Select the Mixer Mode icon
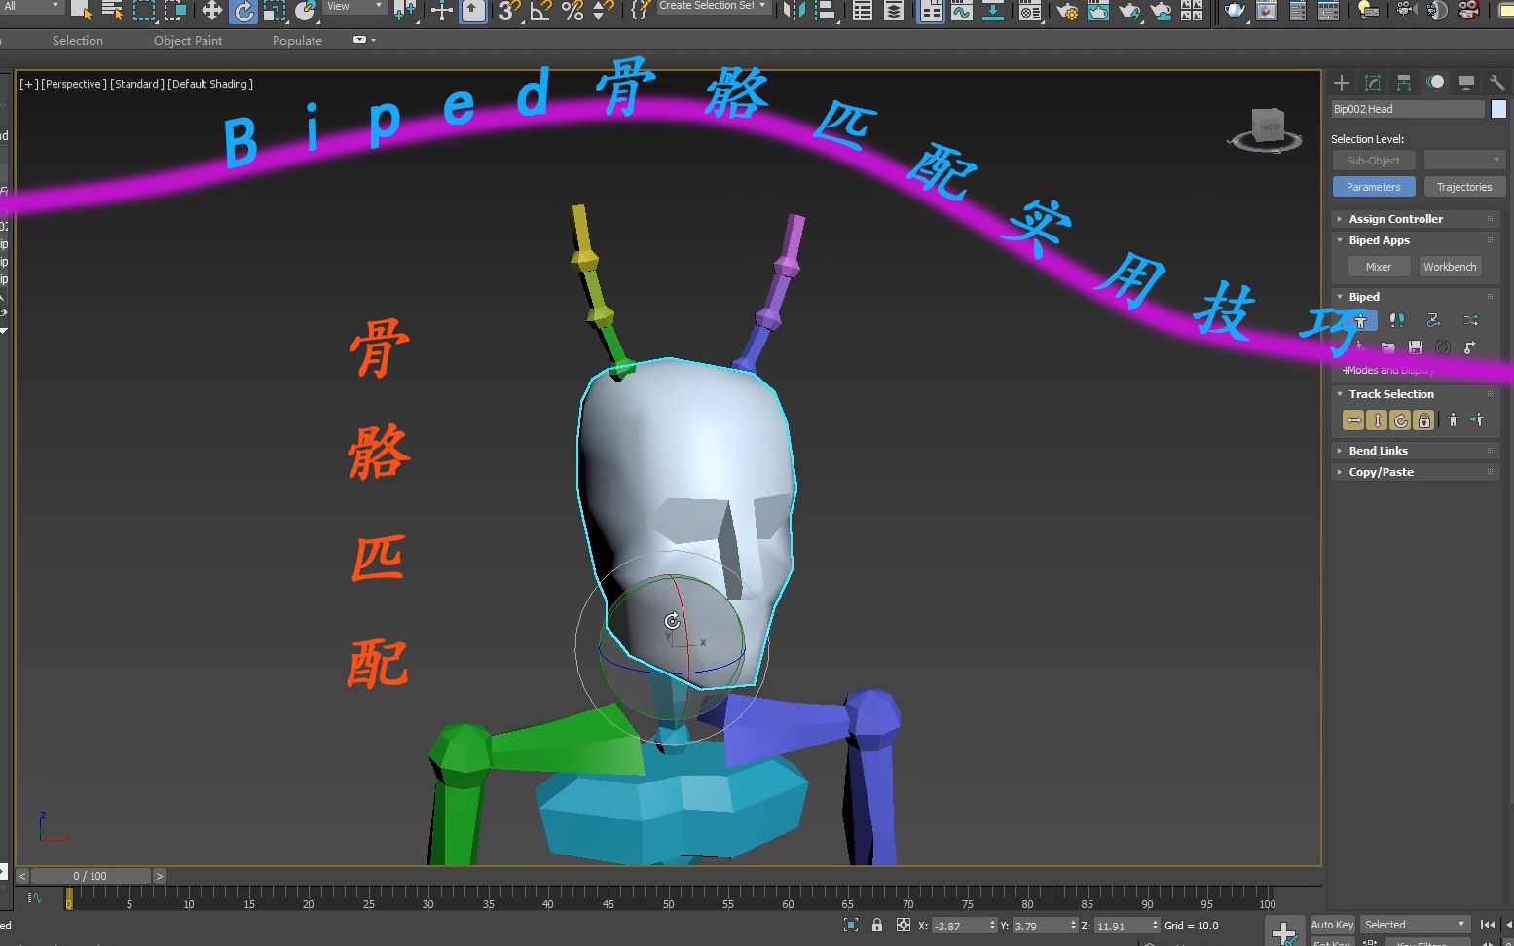Screen dimensions: 1514x946 (1471, 321)
